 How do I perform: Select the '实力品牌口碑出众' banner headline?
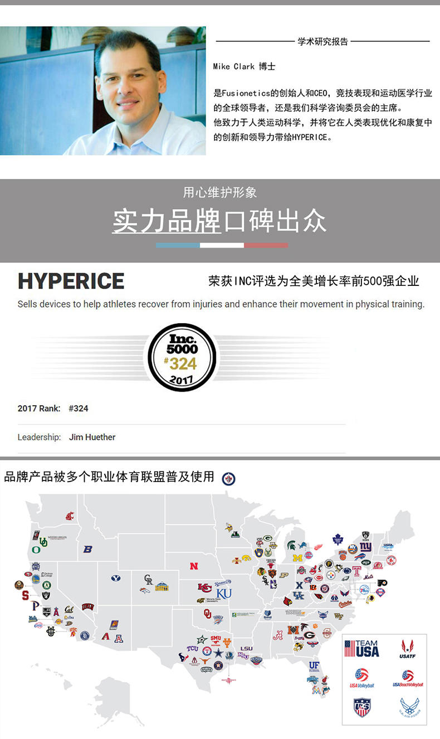tap(219, 221)
